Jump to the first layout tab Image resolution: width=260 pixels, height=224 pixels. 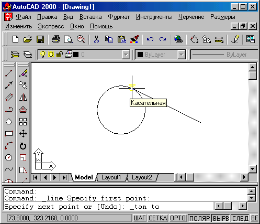click(36, 177)
